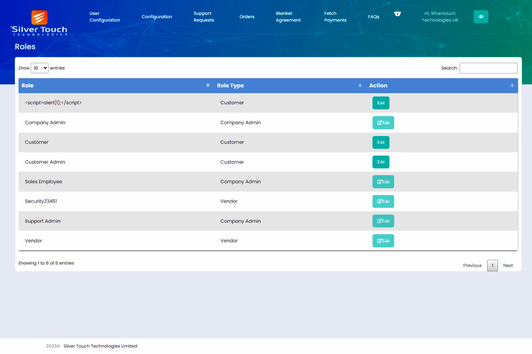The height and width of the screenshot is (354, 532).
Task: Open the Blanket Agreement menu
Action: (288, 17)
